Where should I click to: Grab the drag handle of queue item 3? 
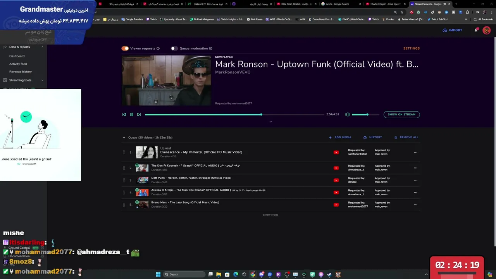(x=124, y=180)
